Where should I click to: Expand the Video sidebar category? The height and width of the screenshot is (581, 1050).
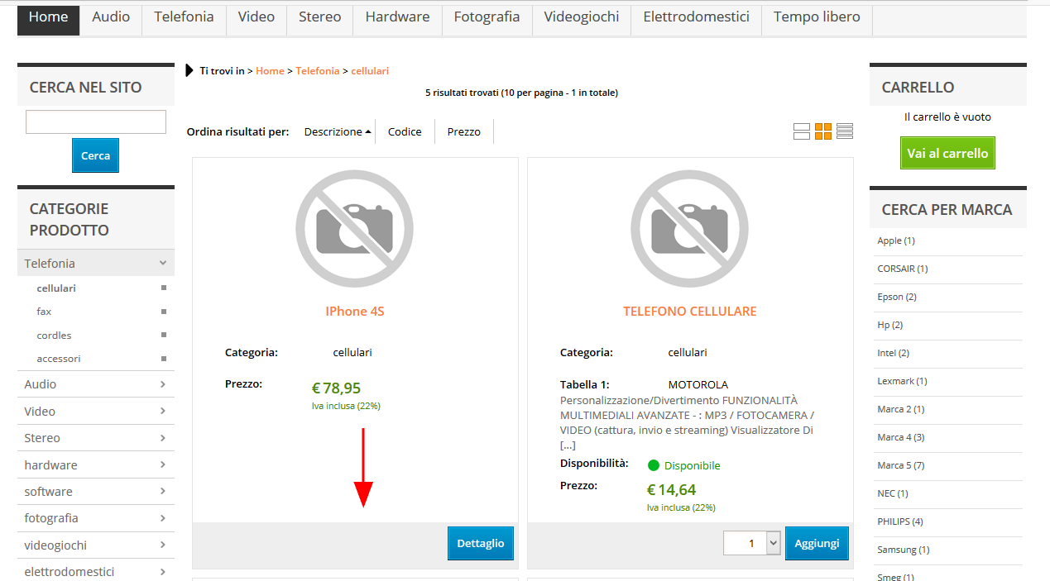[96, 412]
